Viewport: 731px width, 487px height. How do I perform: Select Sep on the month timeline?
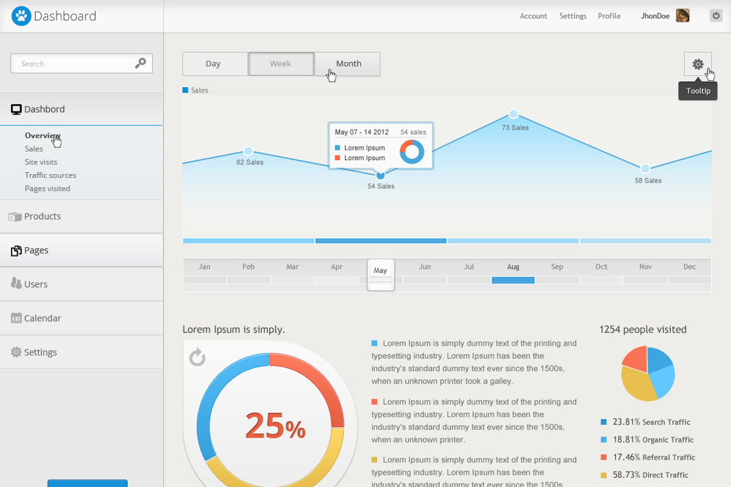click(557, 267)
